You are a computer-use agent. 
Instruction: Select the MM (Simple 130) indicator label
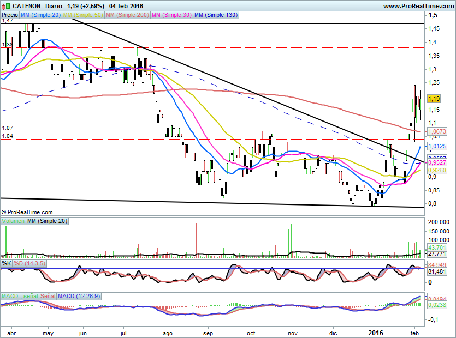pyautogui.click(x=216, y=15)
